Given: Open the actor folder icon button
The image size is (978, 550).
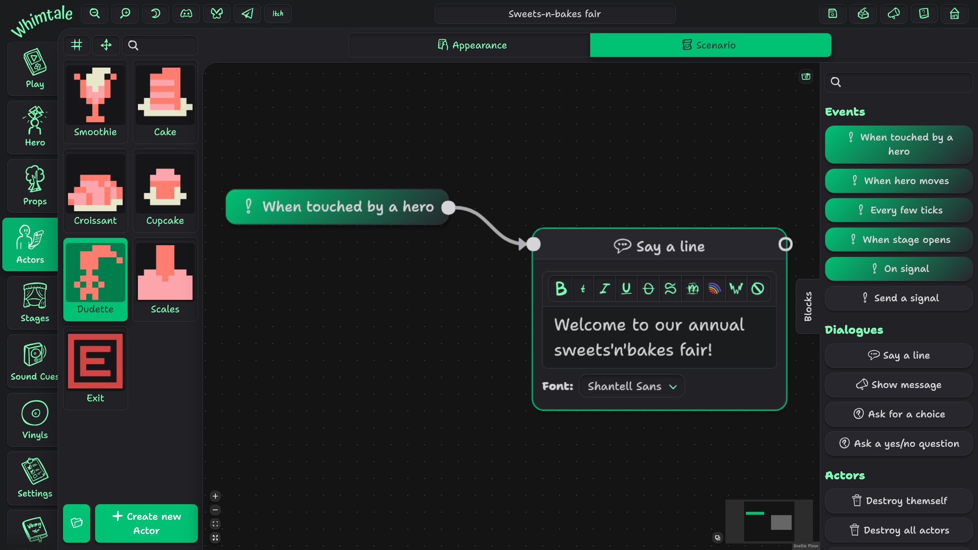Looking at the screenshot, I should tap(76, 523).
